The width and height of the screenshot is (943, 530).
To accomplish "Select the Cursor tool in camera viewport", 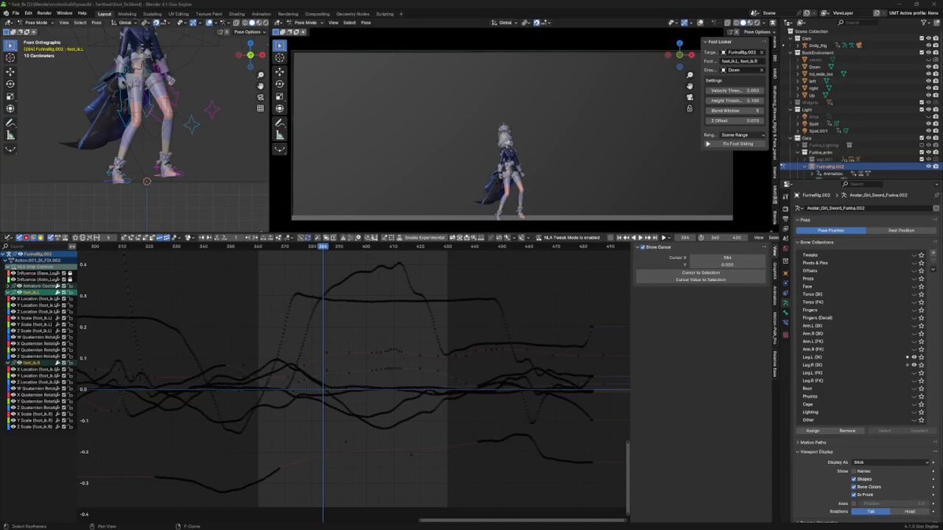I will (x=280, y=59).
